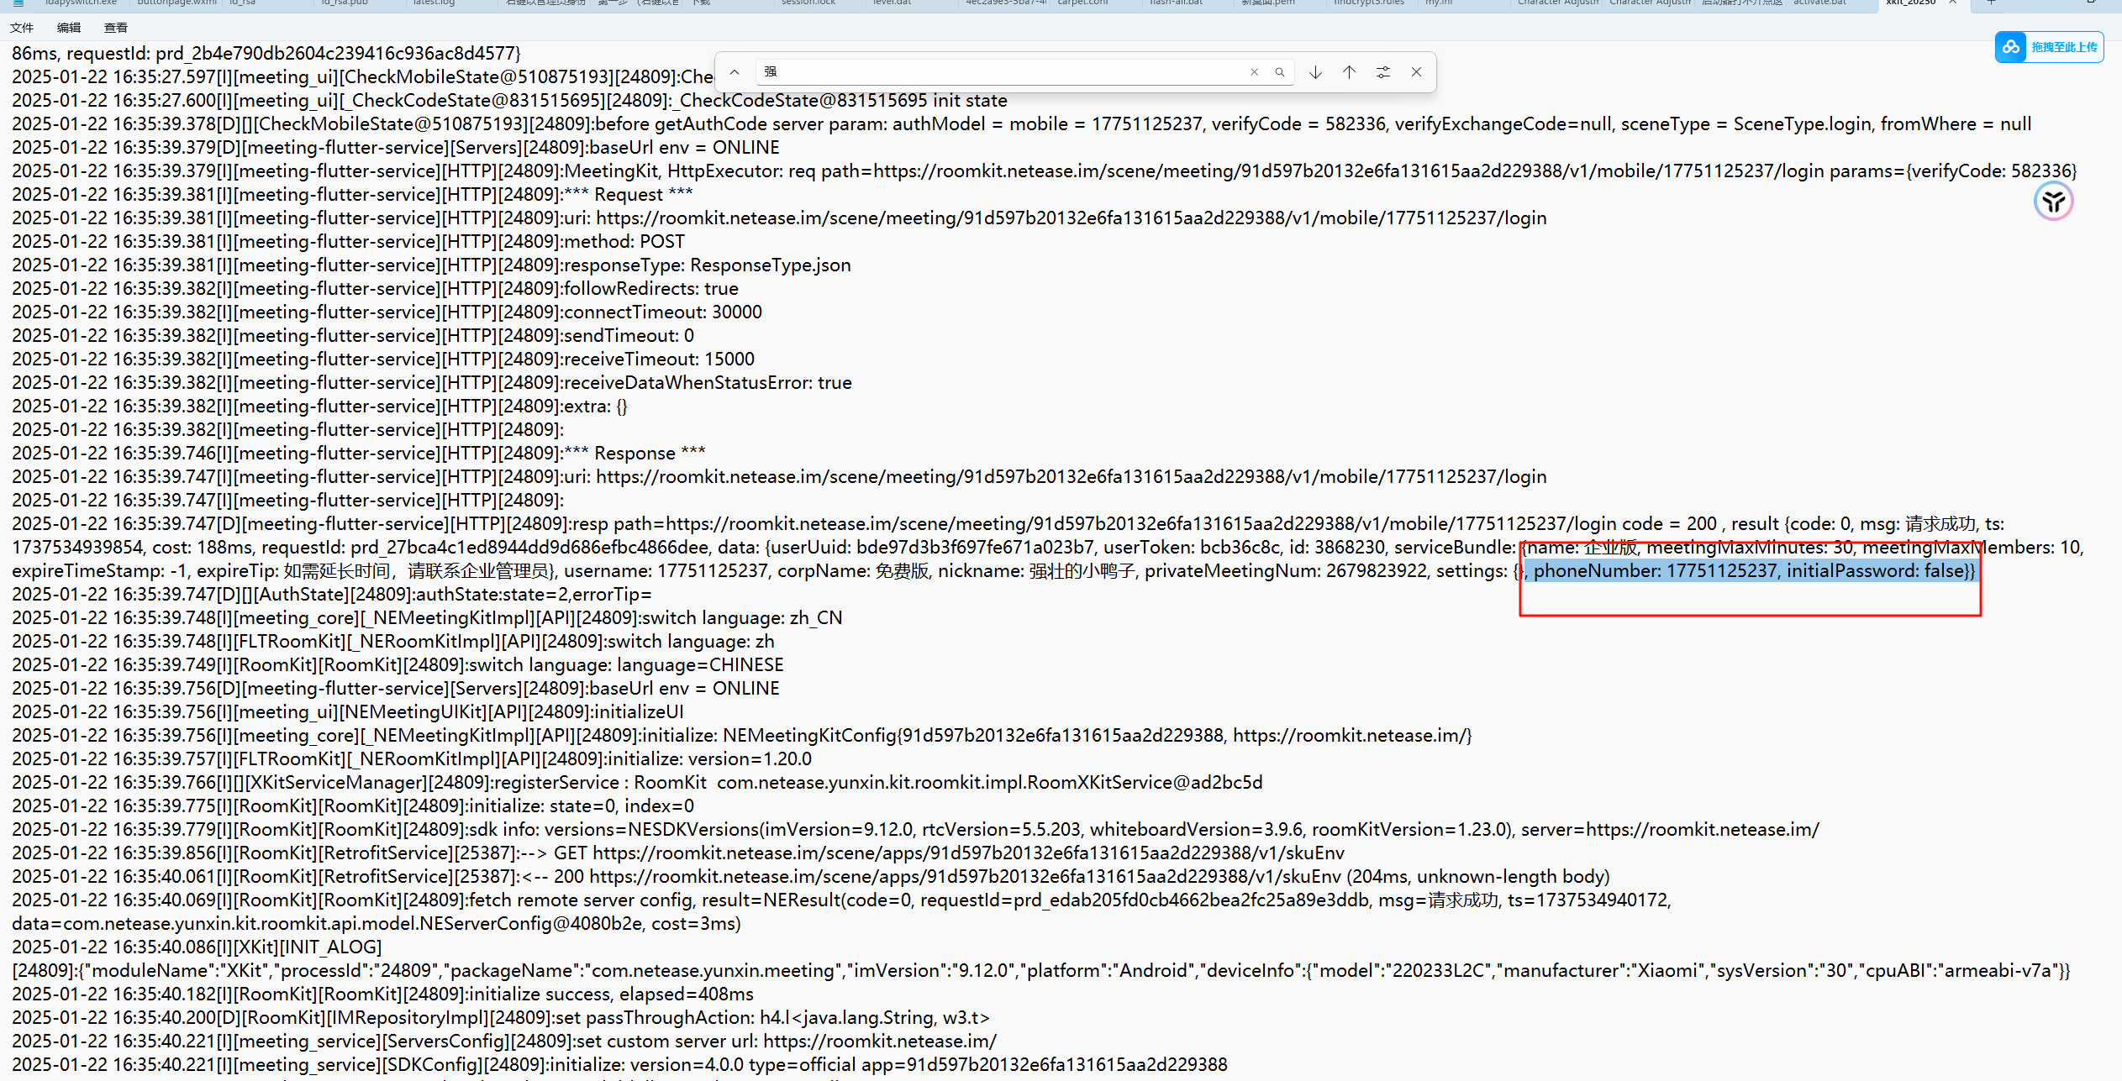Viewport: 2122px width, 1081px height.
Task: Jump to previous match with up arrow
Action: click(x=1349, y=72)
